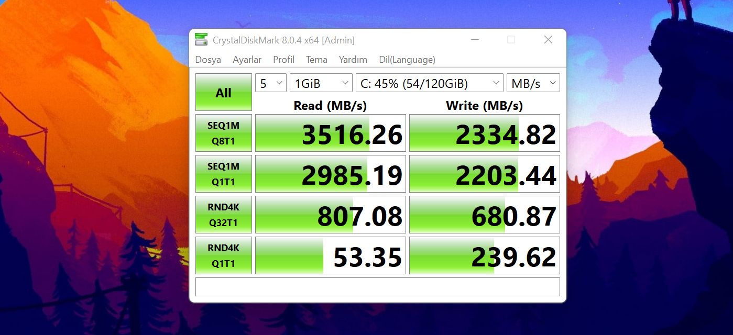This screenshot has height=335, width=733.
Task: Start the SEQ1M Q8T1 test
Action: pyautogui.click(x=224, y=133)
